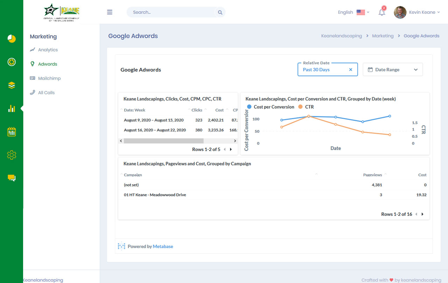Screen dimensions: 448x283
Task: Go to next page of Campaign table
Action: [422, 214]
